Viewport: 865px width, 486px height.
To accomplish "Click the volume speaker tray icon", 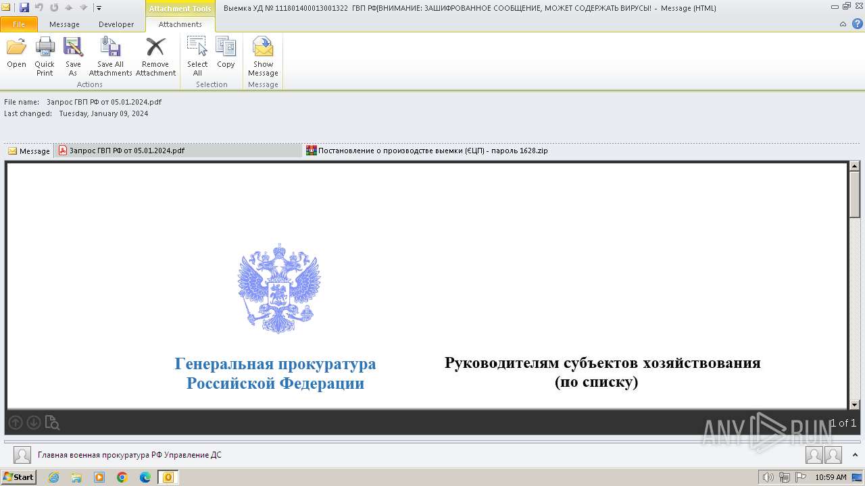I will pos(768,477).
